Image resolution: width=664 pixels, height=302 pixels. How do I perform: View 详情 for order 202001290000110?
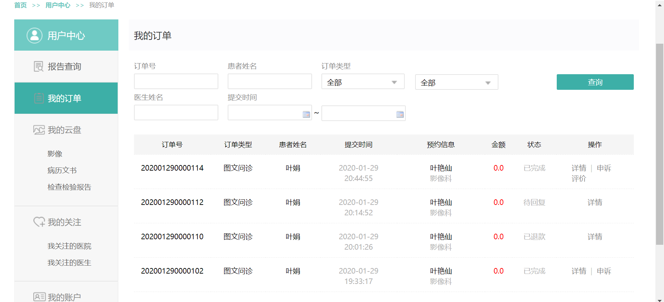coord(595,236)
